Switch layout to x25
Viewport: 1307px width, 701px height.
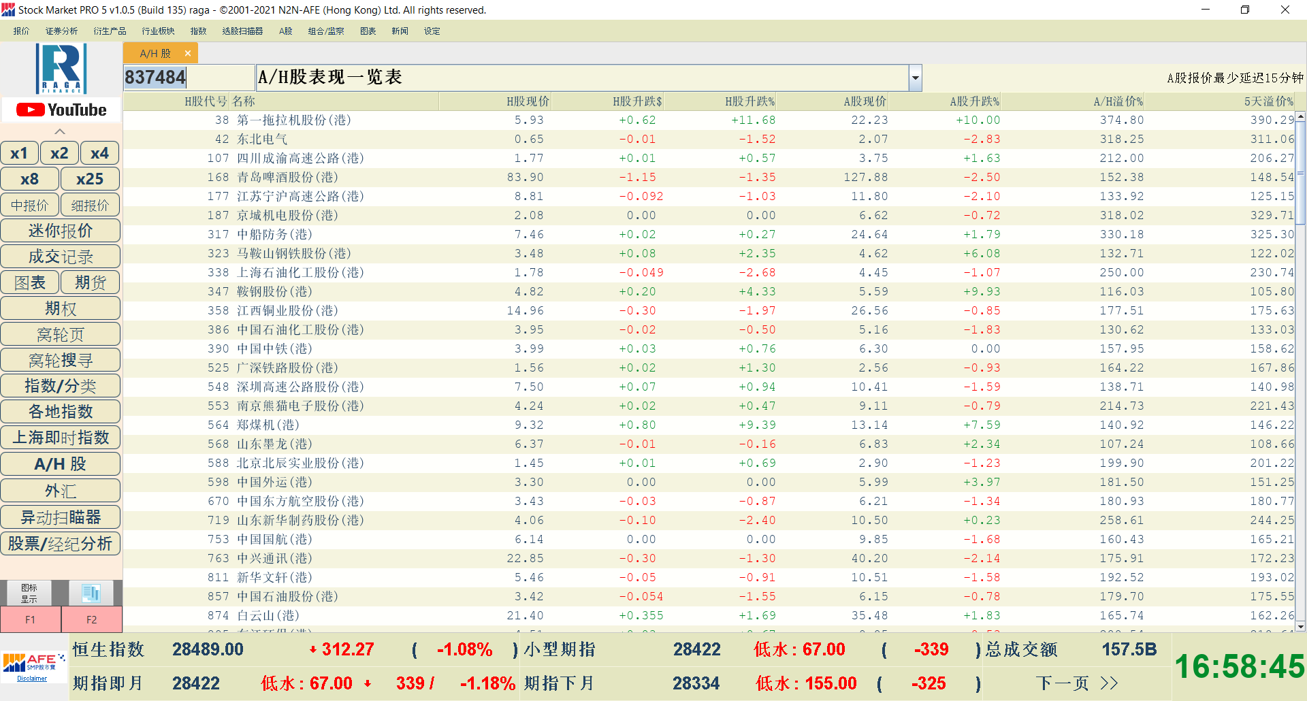pos(90,179)
